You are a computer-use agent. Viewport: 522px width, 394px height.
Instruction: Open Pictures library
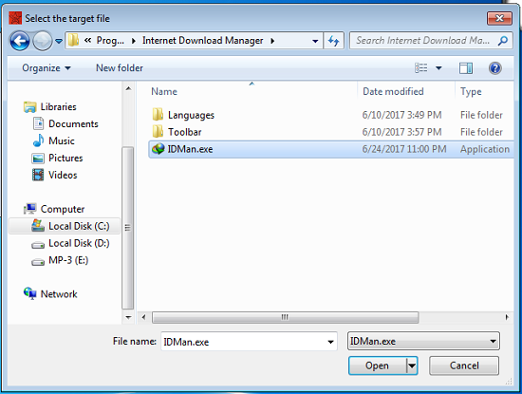pos(65,158)
